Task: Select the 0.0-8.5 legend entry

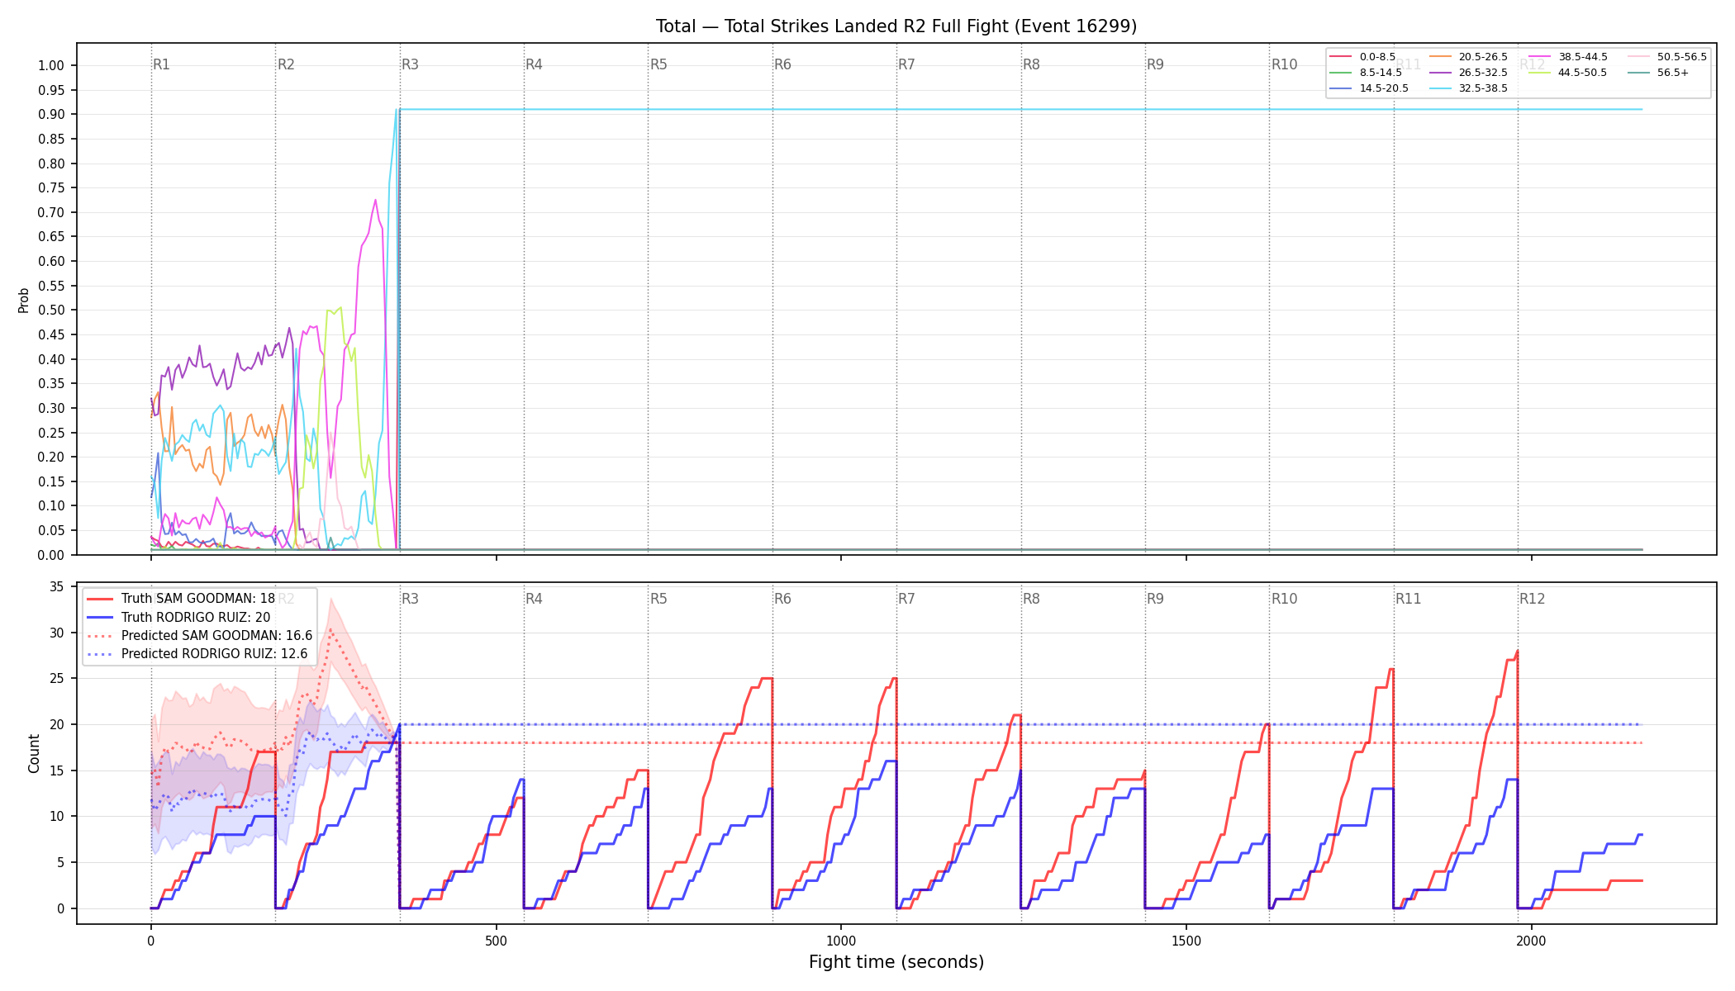Action: [x=1363, y=57]
